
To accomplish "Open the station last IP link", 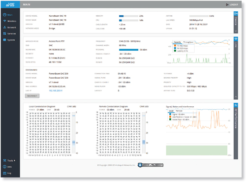I will [56, 91].
